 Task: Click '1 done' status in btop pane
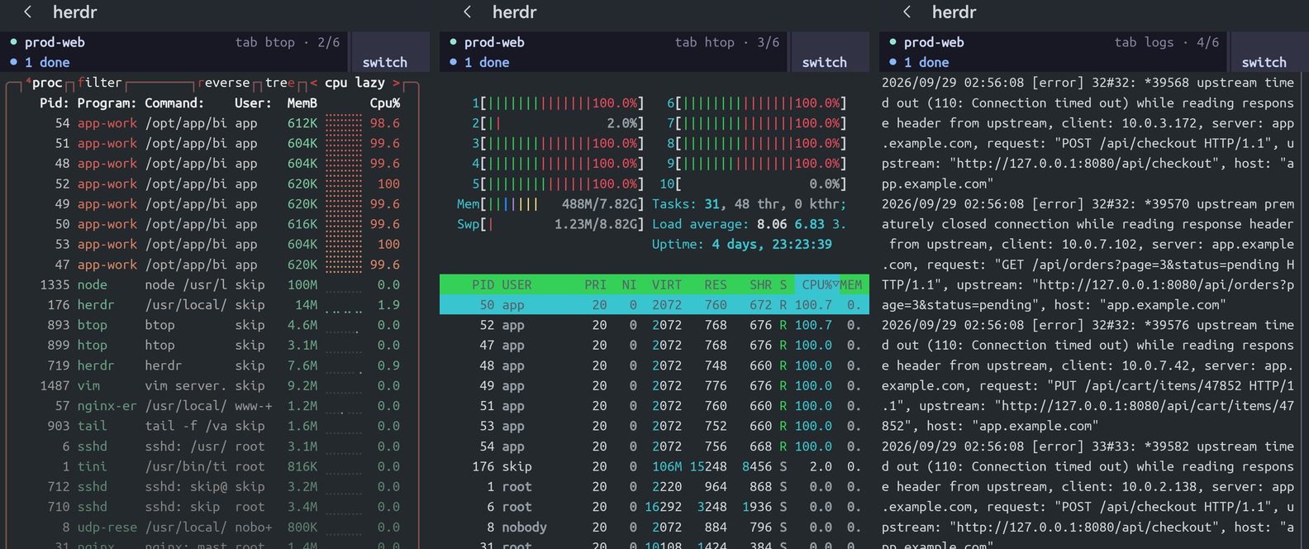[x=47, y=62]
